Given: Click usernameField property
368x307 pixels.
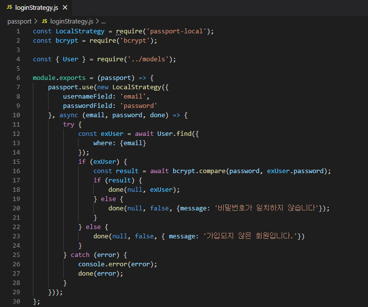Looking at the screenshot, I should (88, 97).
